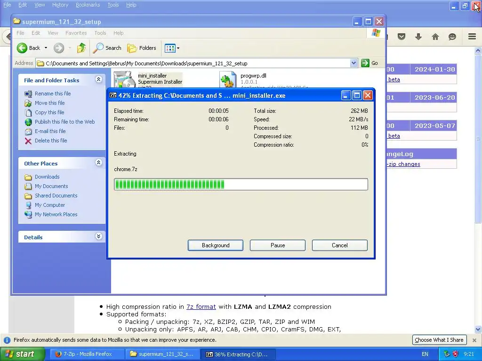Cancel the extraction
The image size is (482, 361).
pos(340,245)
